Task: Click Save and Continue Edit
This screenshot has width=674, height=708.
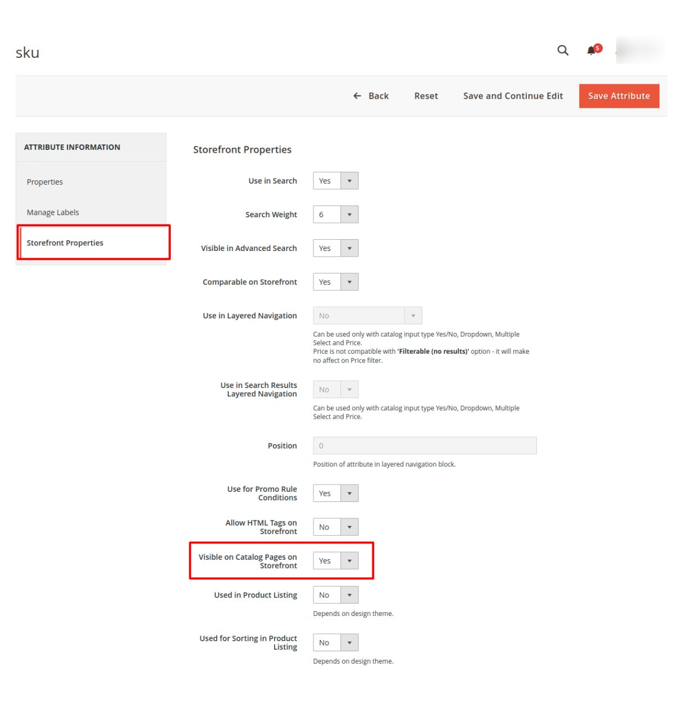Action: 513,96
